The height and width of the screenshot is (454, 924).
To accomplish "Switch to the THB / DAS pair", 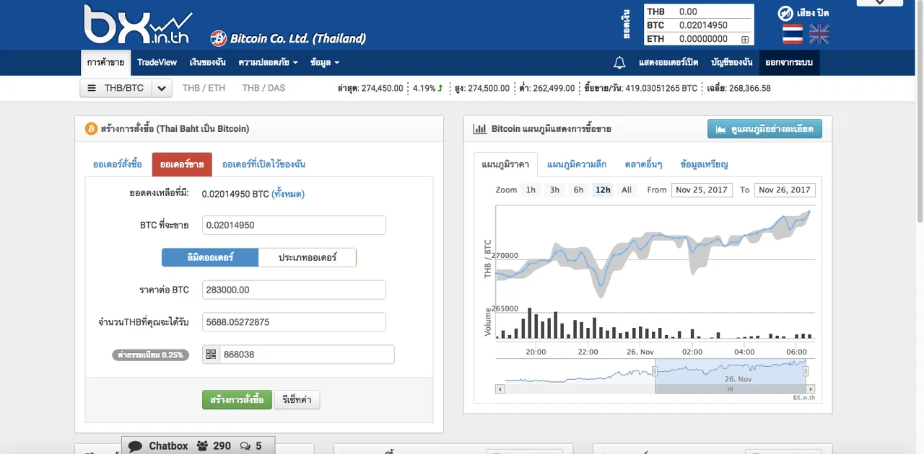I will [x=263, y=88].
